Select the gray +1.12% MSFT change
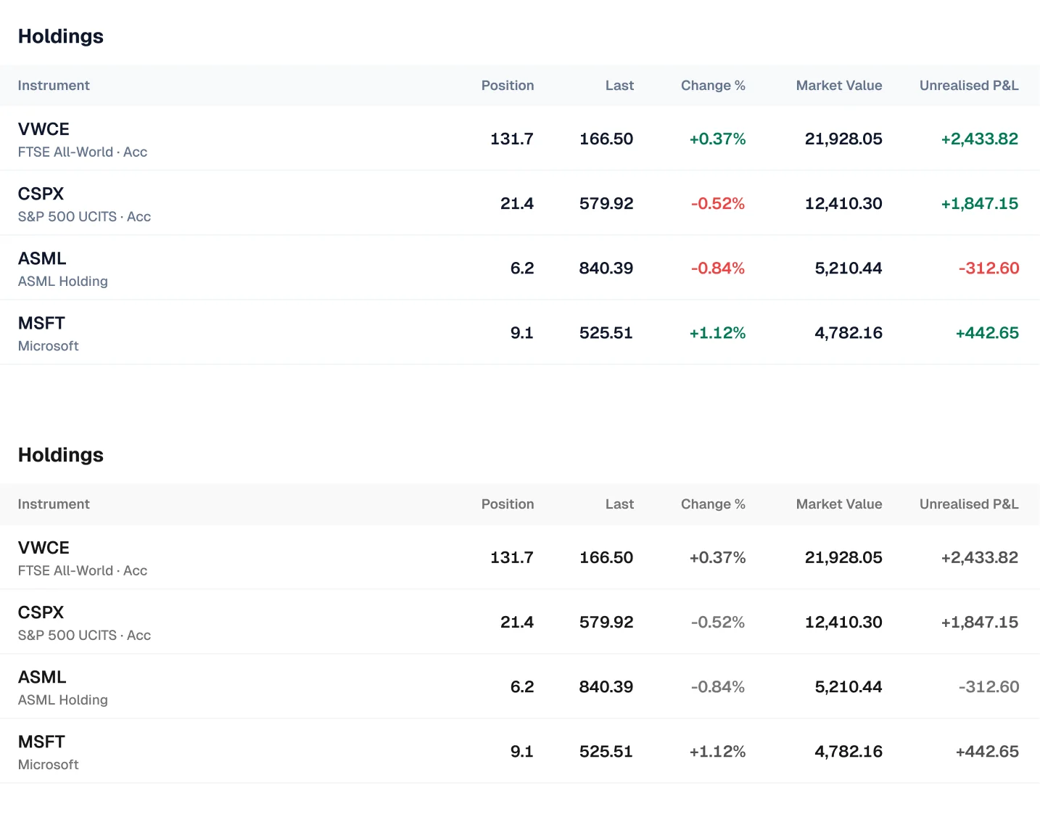Screen dimensions: 1040x833 717,751
